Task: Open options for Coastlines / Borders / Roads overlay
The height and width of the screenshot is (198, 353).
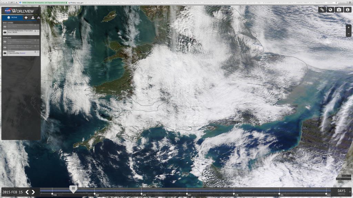Action: pos(36,46)
